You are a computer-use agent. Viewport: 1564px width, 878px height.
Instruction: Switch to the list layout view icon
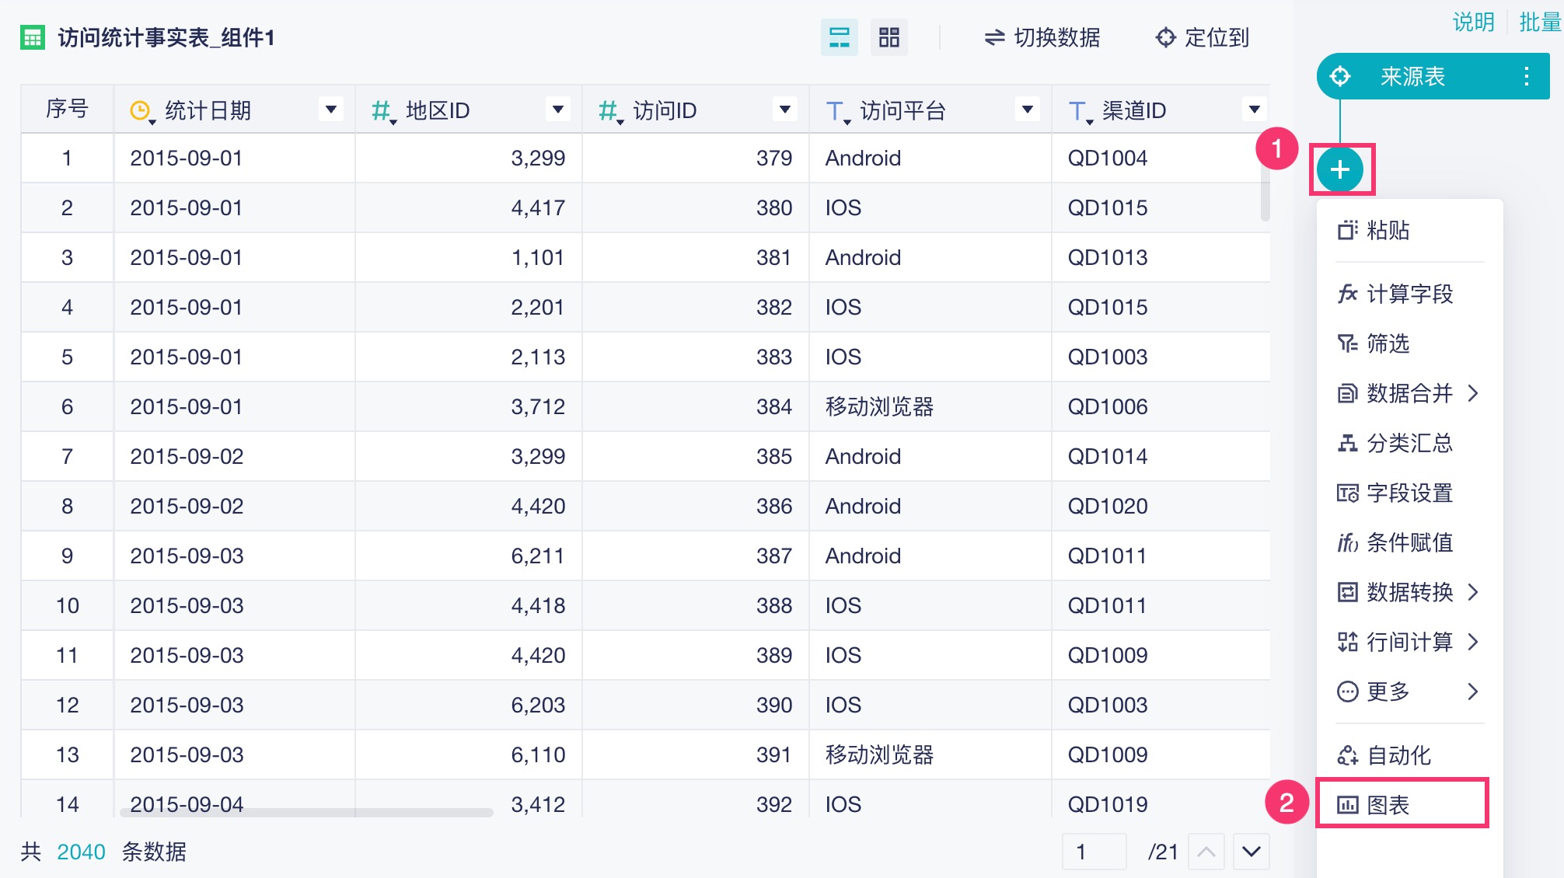[840, 37]
